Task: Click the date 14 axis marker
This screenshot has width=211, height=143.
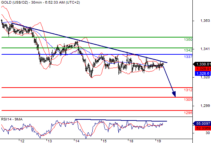Action: (x=77, y=141)
